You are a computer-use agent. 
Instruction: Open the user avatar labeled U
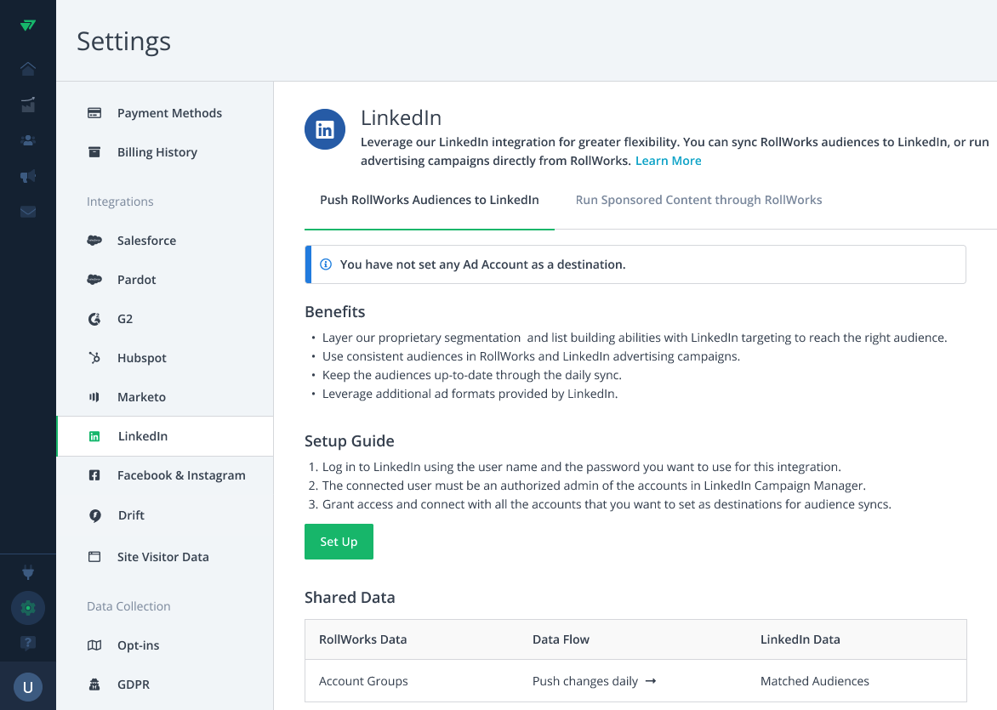pos(28,687)
